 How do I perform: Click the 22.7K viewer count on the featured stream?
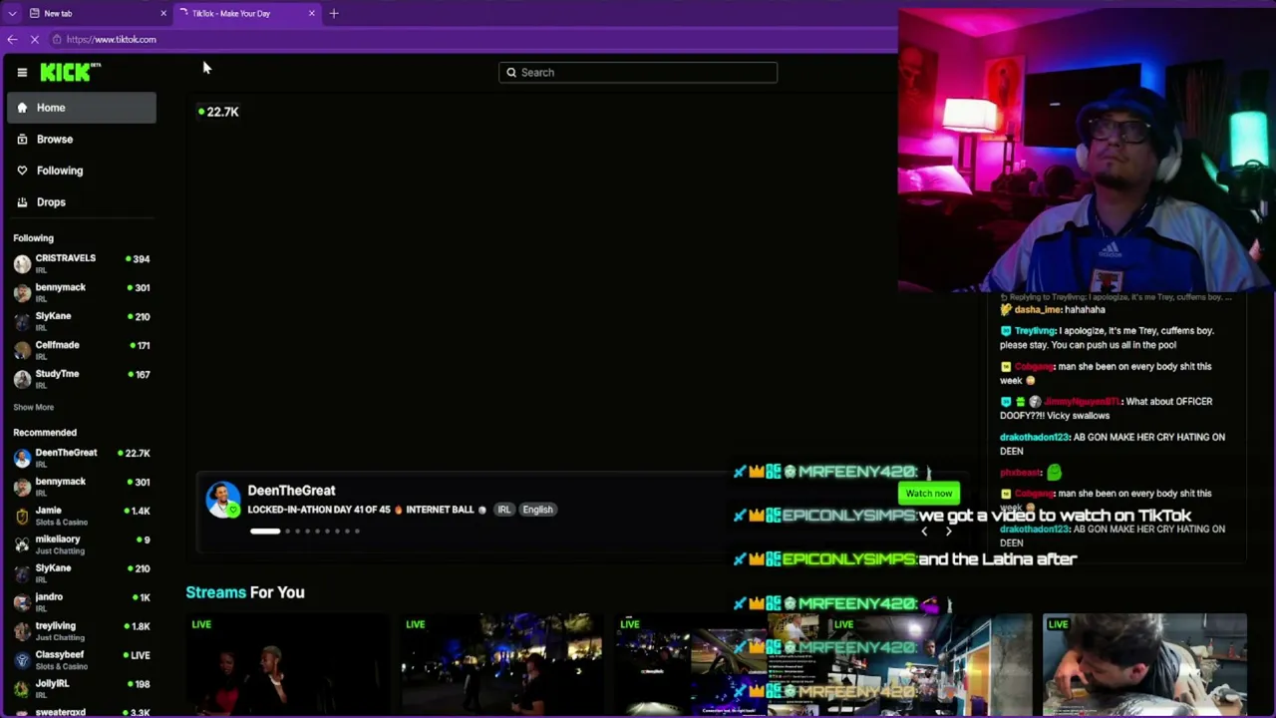218,112
